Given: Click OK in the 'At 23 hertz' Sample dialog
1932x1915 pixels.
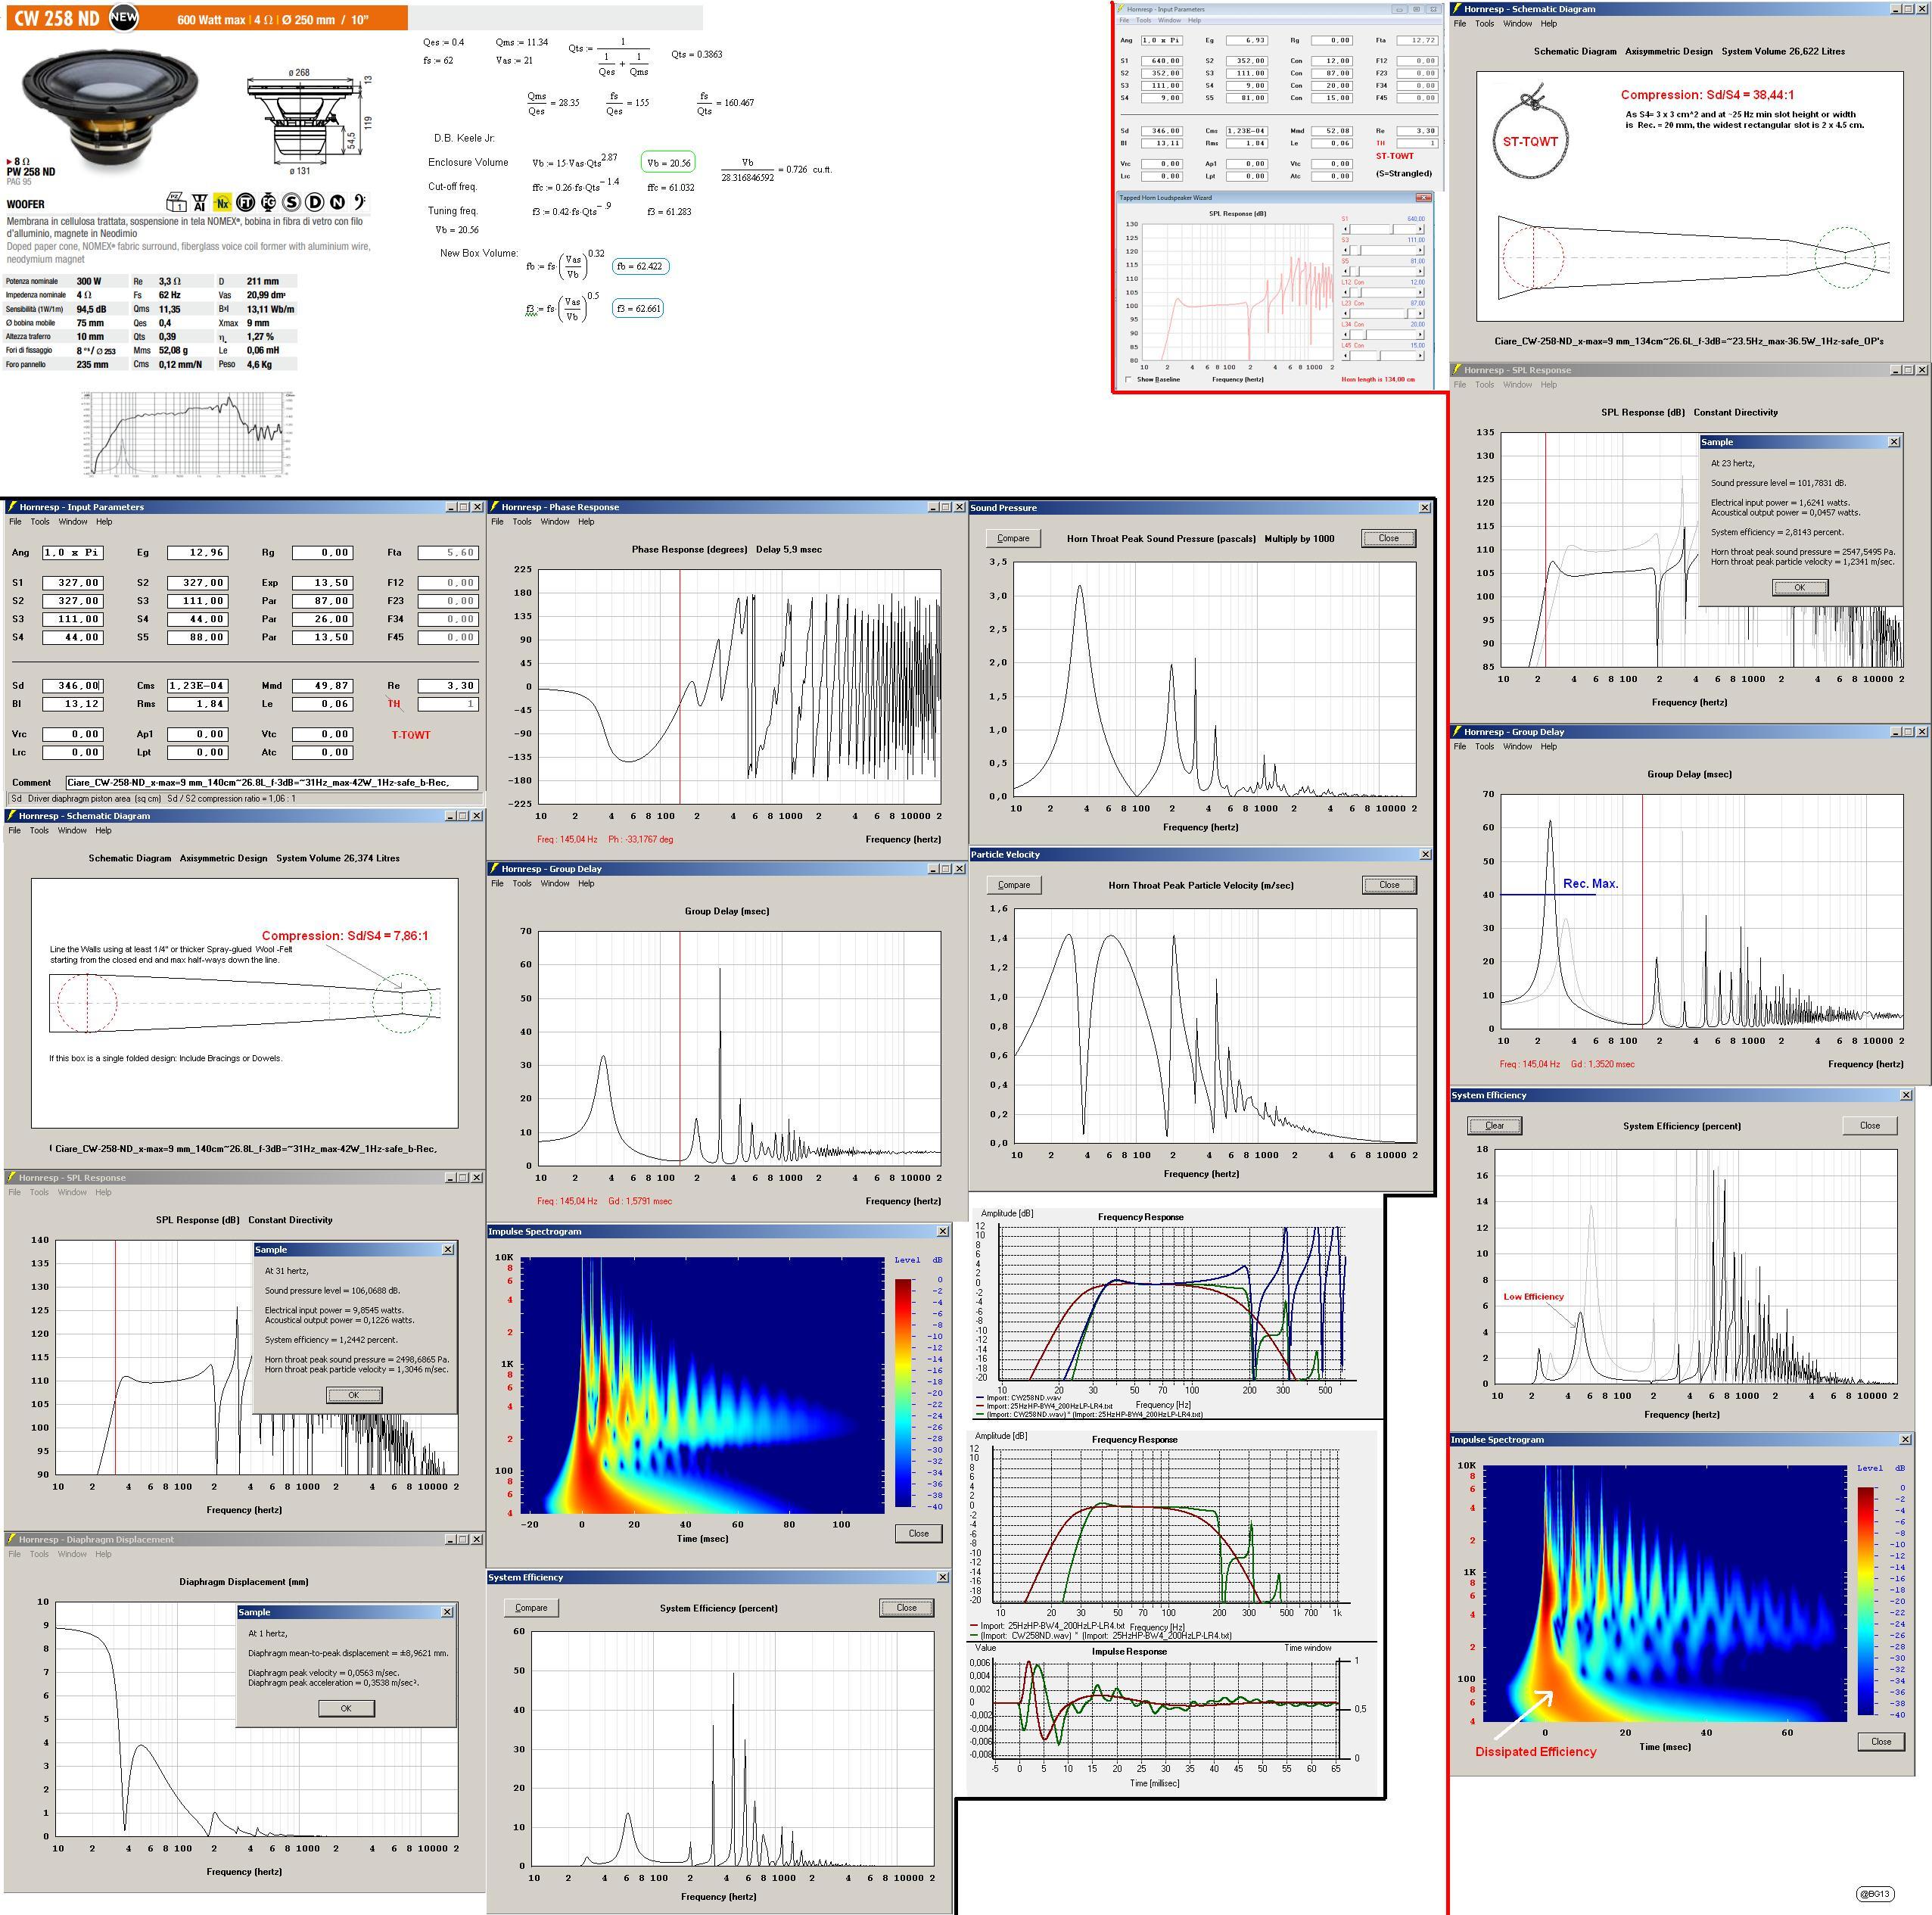Looking at the screenshot, I should (1800, 587).
